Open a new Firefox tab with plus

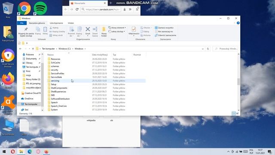[111, 3]
